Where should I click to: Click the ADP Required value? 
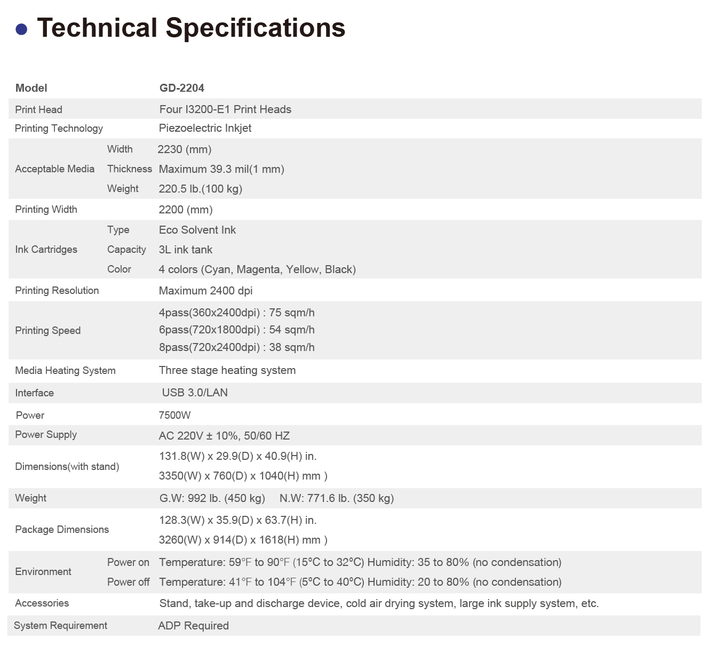[x=193, y=626]
